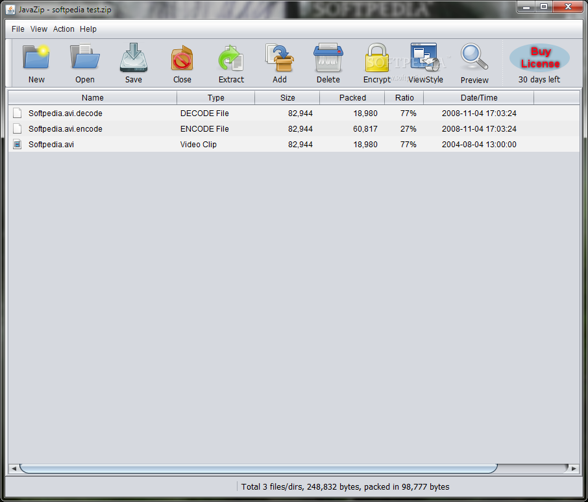Close the archive with the Close icon

[x=182, y=58]
